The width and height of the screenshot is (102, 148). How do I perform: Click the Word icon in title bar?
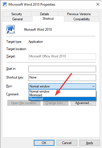coord(5,4)
